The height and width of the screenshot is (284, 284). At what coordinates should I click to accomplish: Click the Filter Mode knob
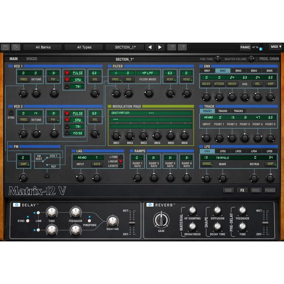tap(149, 93)
